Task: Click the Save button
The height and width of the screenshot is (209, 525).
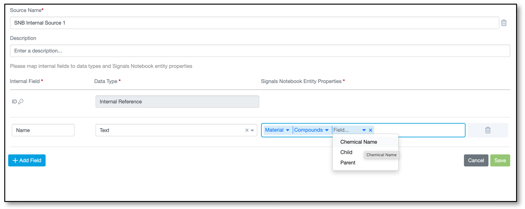Action: 500,160
